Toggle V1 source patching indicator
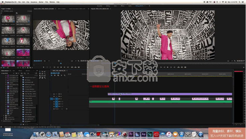The height and width of the screenshot is (139, 246). pos(52,99)
